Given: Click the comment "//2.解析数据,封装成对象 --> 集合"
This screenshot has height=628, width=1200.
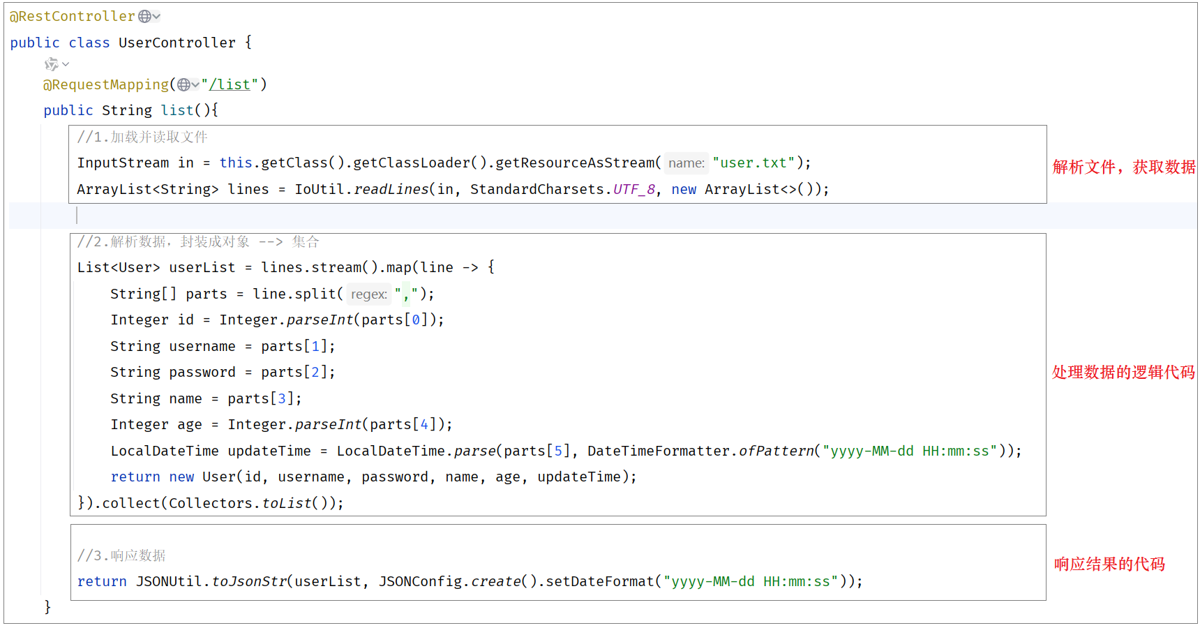Looking at the screenshot, I should [198, 241].
